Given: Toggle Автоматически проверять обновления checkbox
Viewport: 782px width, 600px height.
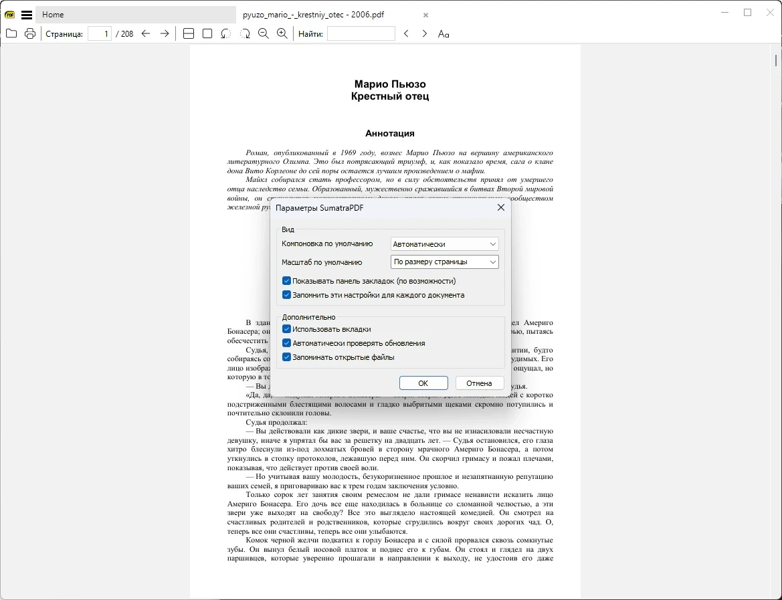Looking at the screenshot, I should click(x=286, y=343).
